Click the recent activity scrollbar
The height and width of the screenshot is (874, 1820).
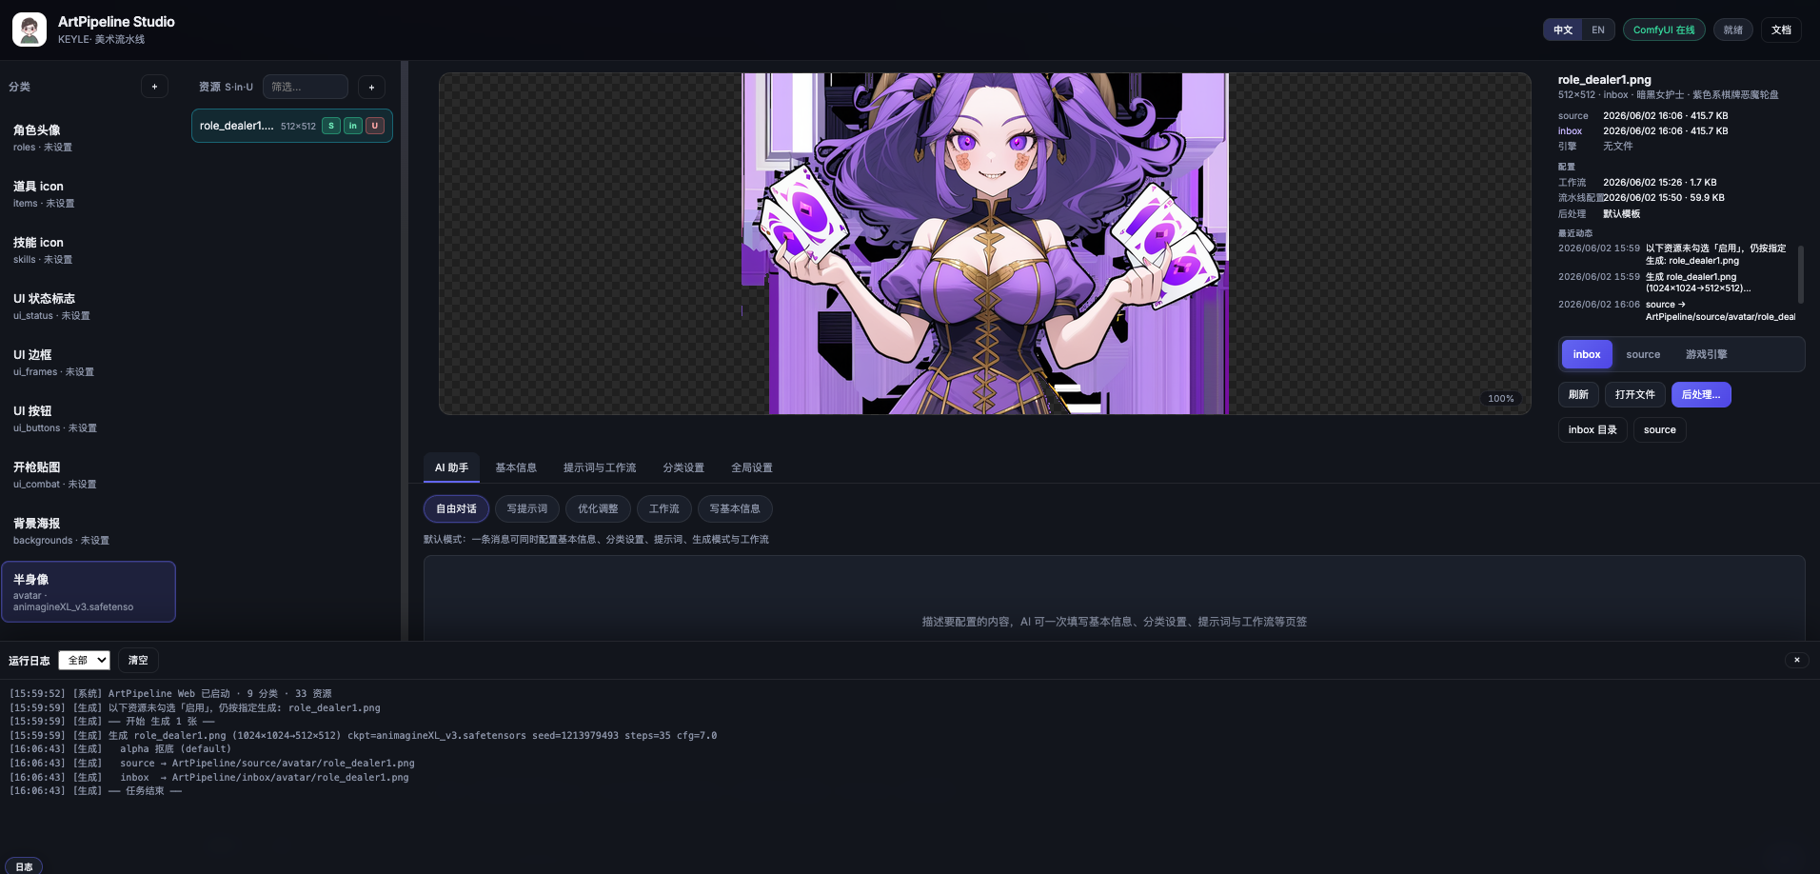point(1800,274)
